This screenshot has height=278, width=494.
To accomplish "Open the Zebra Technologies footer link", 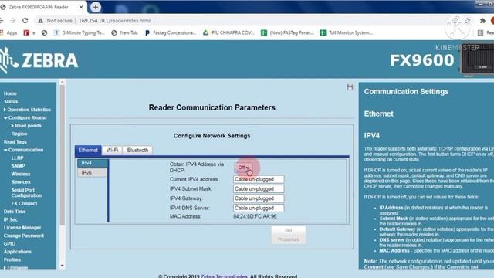I will point(224,276).
